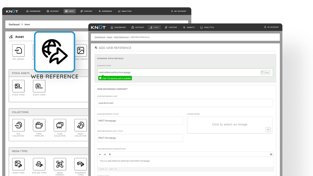Image resolution: width=313 pixels, height=176 pixels.
Task: Expand the Cover Image dropdown arrow
Action: click(268, 130)
